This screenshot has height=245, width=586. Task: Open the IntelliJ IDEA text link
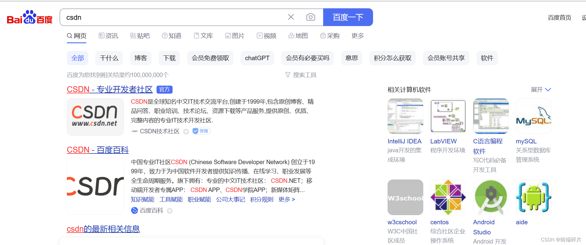pos(405,141)
